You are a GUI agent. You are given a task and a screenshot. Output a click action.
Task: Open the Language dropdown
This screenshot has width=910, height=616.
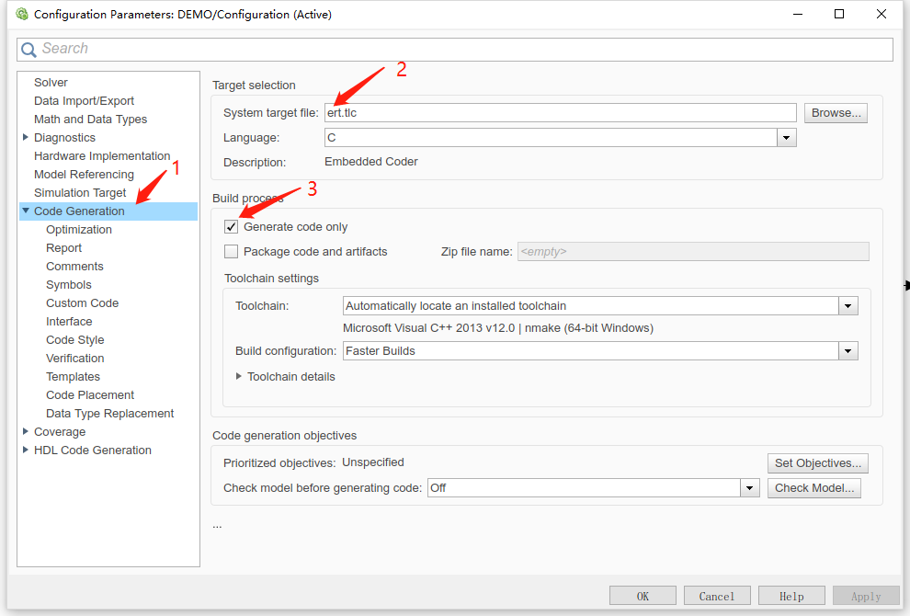click(x=786, y=138)
